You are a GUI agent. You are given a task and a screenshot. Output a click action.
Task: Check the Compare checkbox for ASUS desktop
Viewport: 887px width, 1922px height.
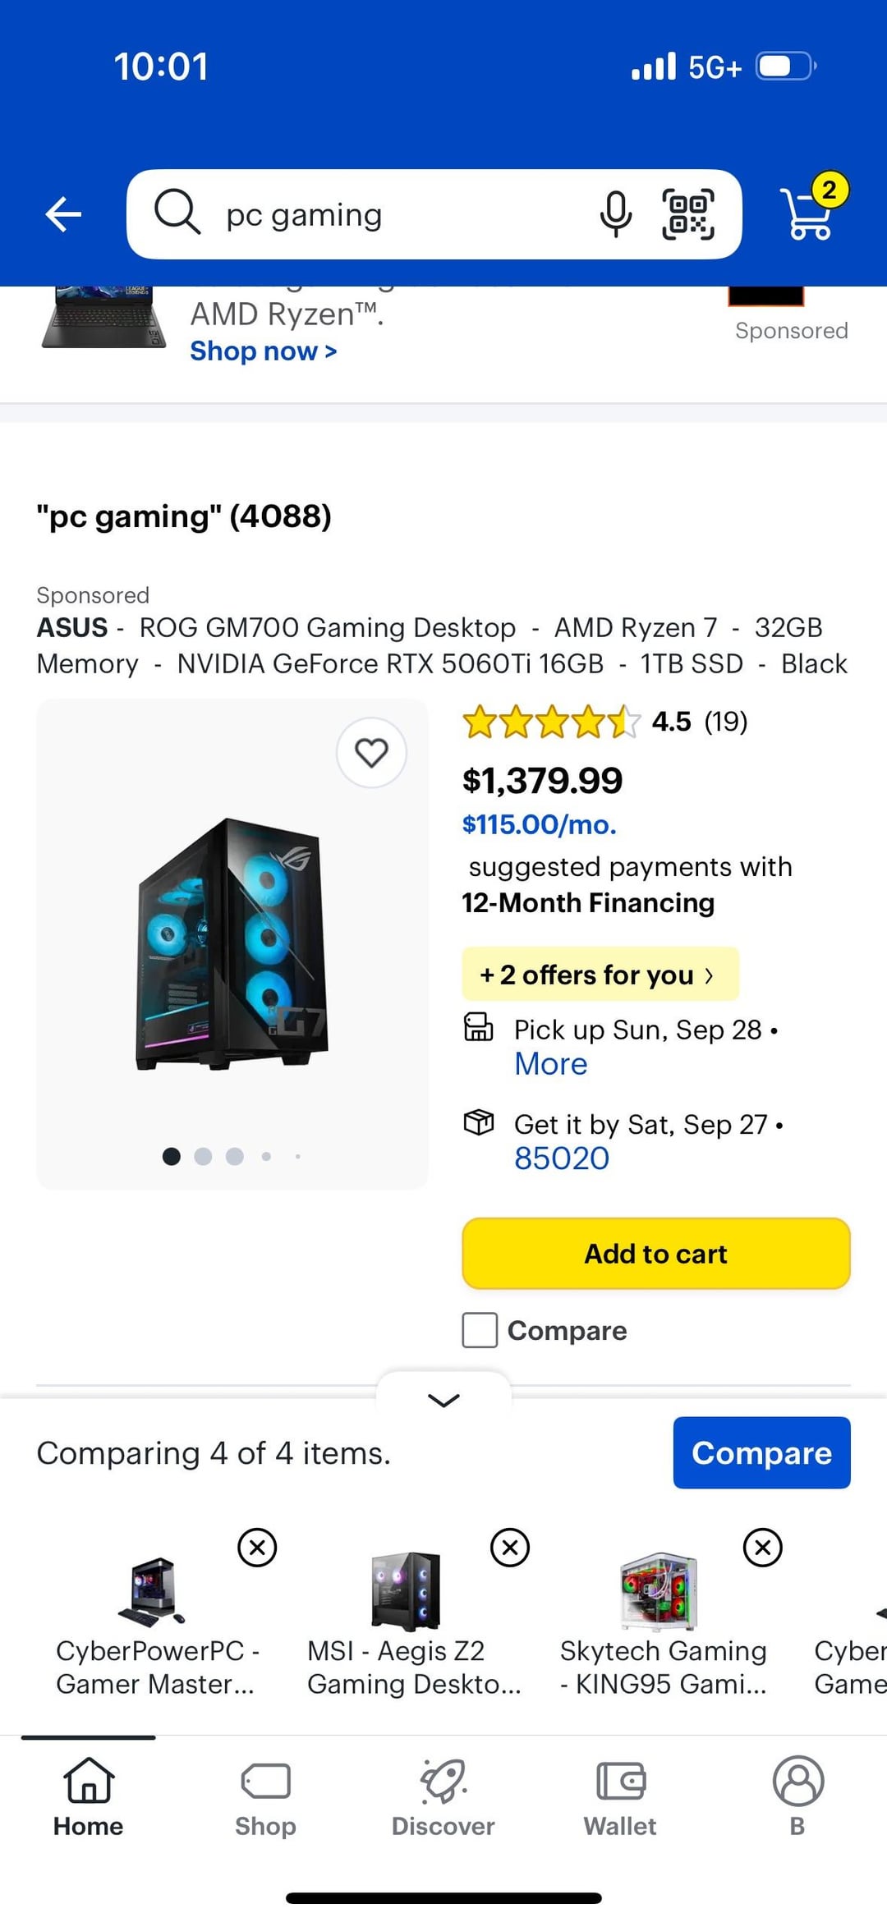coord(480,1330)
